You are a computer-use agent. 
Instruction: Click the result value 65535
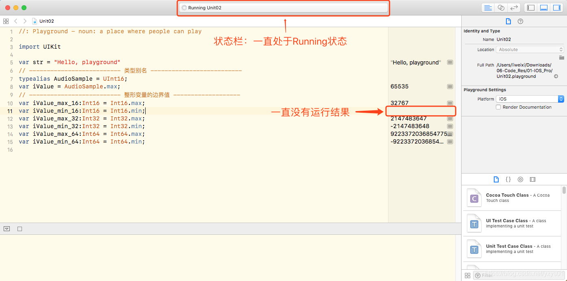(x=399, y=86)
